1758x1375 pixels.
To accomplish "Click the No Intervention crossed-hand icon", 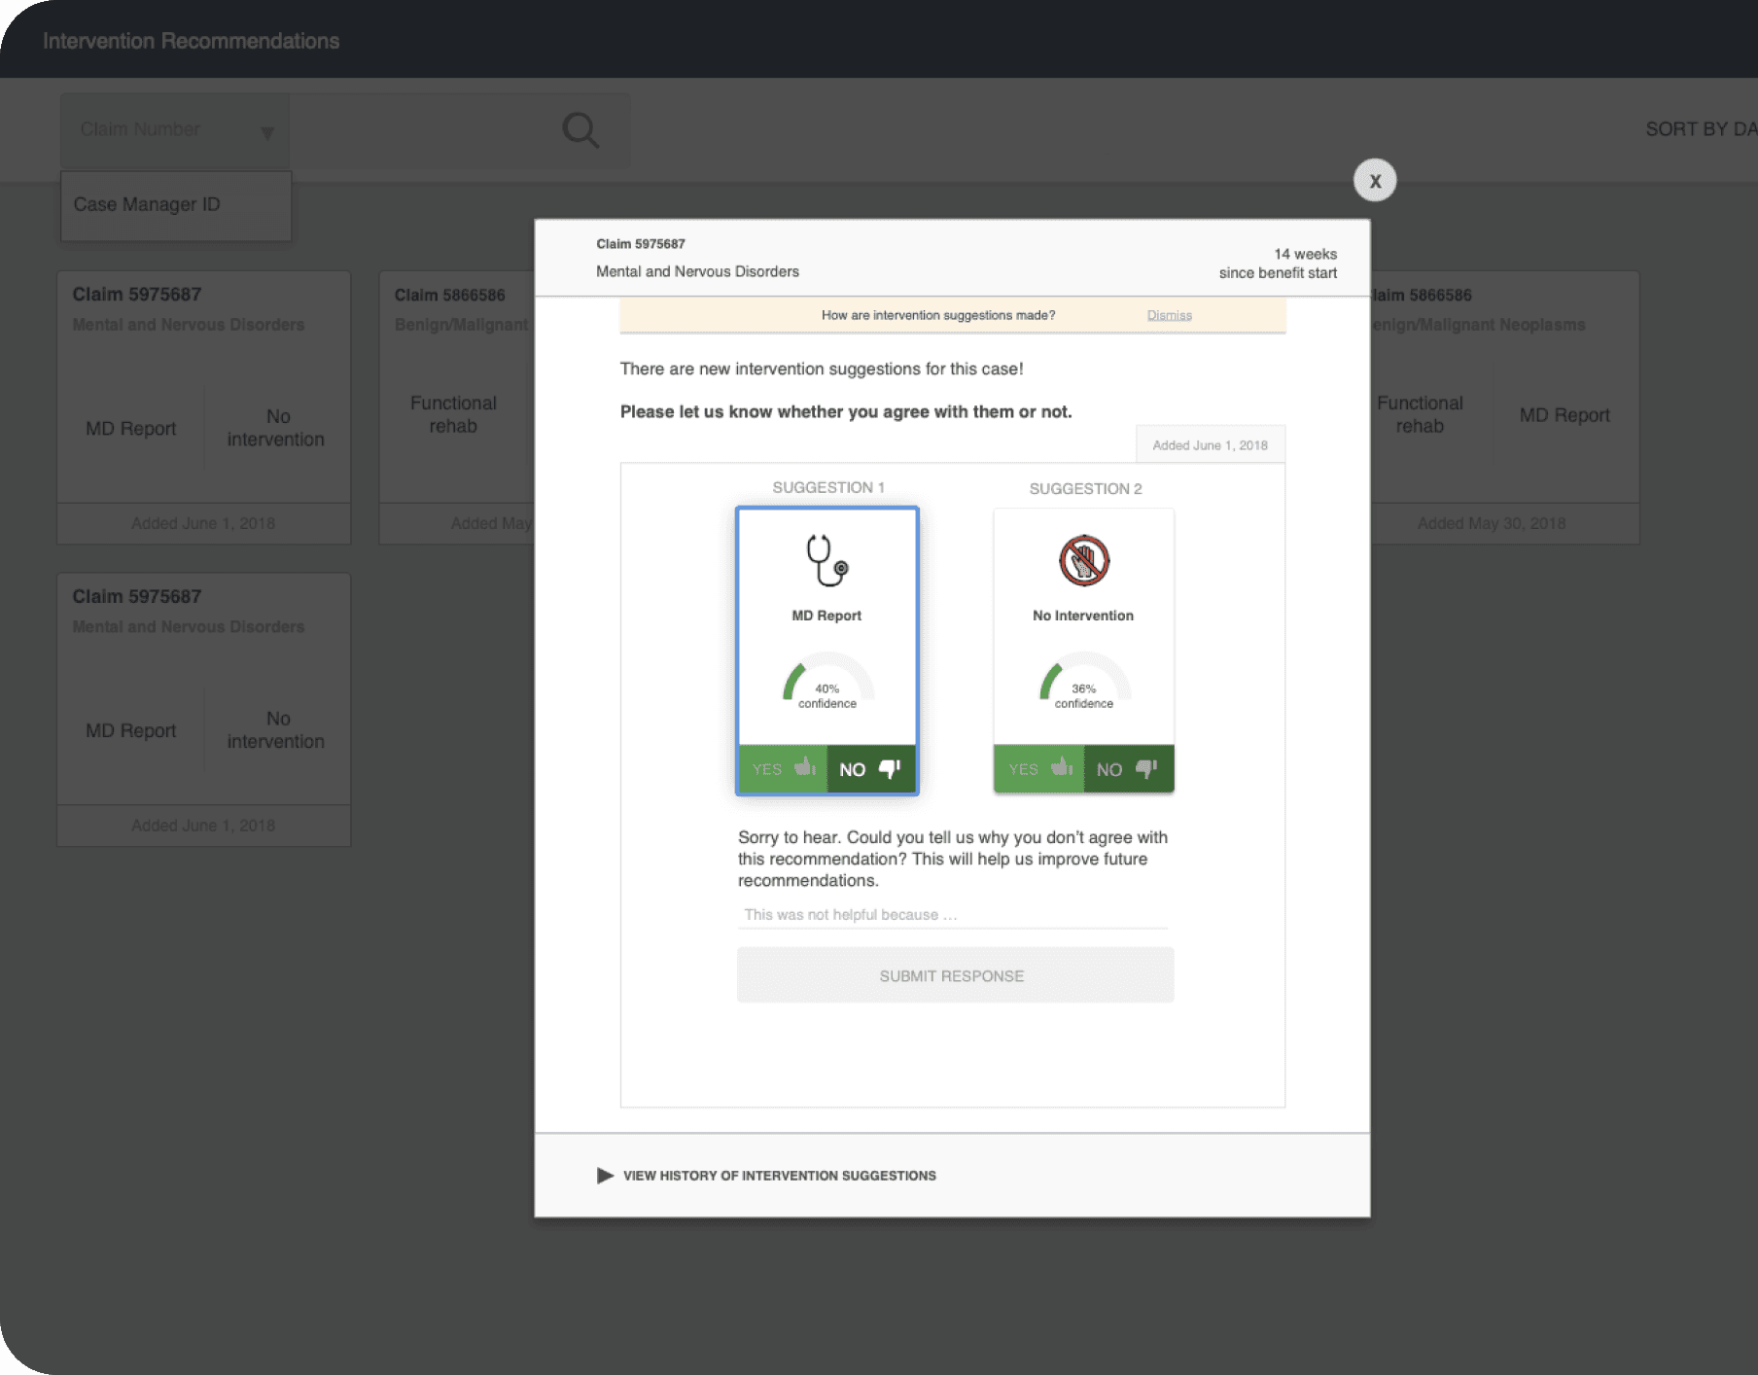I will click(x=1083, y=561).
